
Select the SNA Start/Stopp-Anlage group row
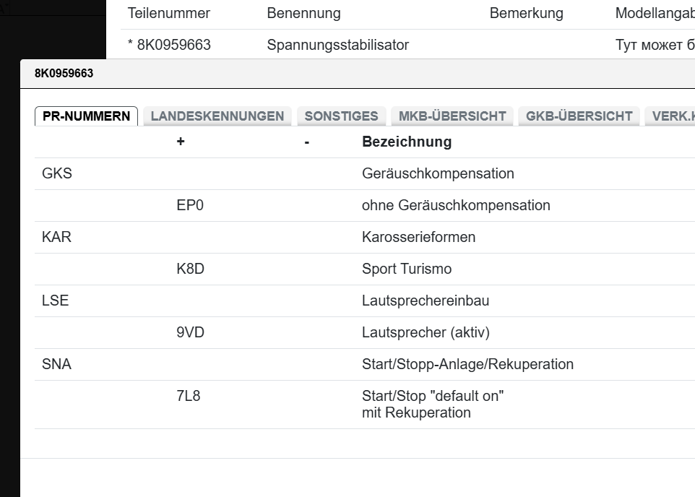click(x=57, y=364)
